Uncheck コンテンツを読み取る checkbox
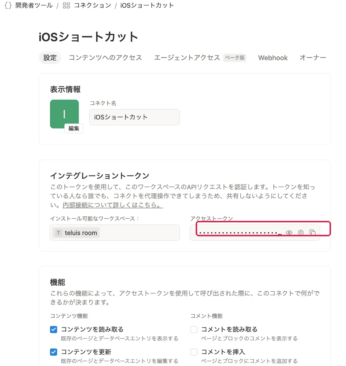 pyautogui.click(x=54, y=330)
